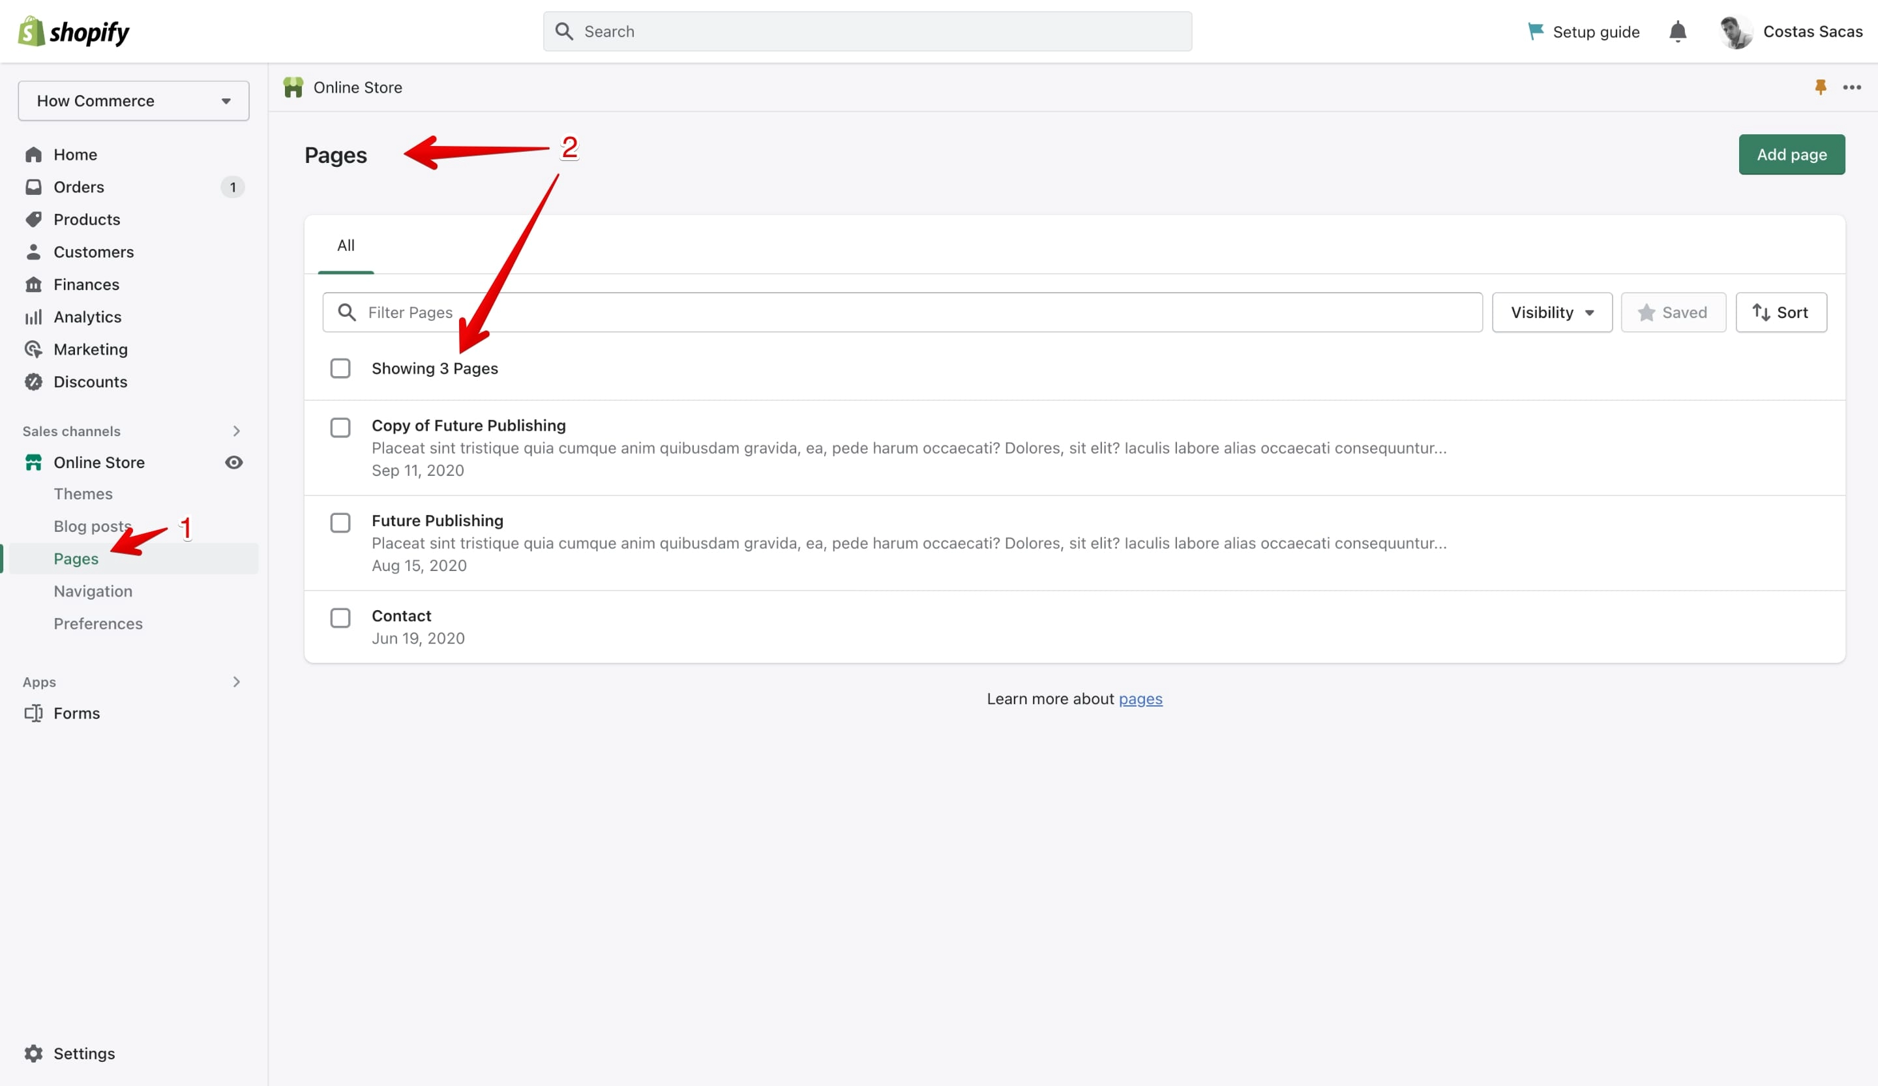1878x1086 pixels.
Task: Click the Costas Sacas account name
Action: [1812, 31]
